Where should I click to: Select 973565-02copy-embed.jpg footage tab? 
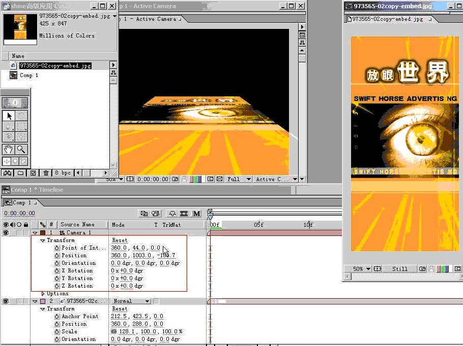(389, 19)
